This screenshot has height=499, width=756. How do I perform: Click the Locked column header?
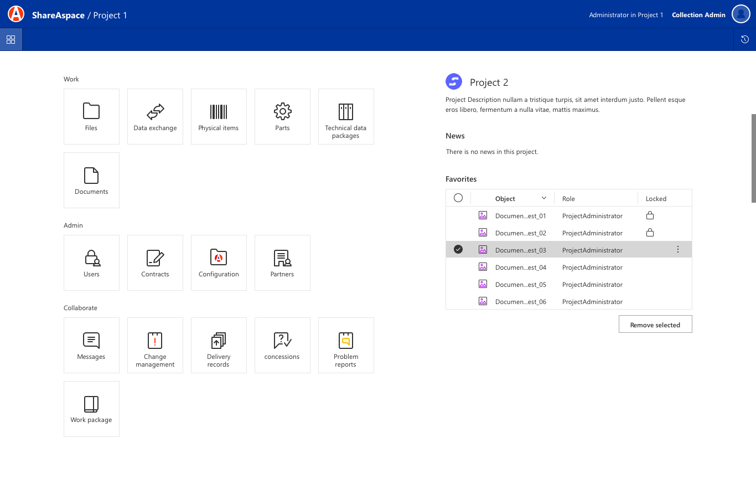point(656,199)
